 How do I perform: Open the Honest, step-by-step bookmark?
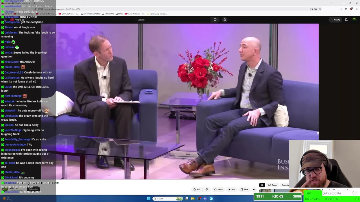(157, 14)
